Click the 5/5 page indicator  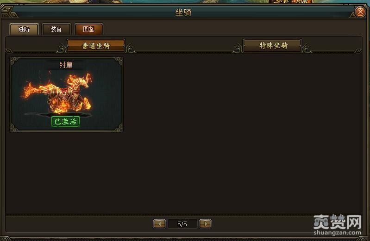(x=182, y=224)
